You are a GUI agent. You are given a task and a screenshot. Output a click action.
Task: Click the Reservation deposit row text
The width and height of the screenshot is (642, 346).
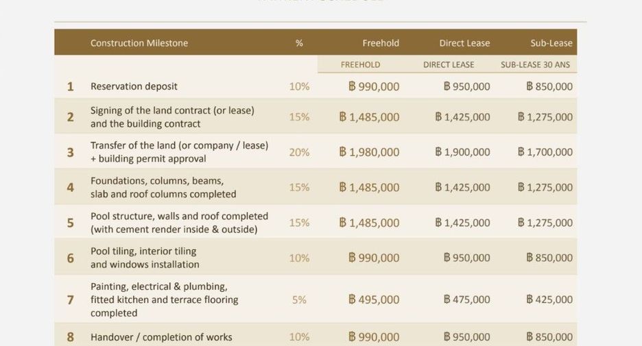[134, 86]
